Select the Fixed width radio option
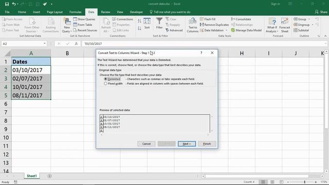This screenshot has width=329, height=185. pyautogui.click(x=105, y=83)
